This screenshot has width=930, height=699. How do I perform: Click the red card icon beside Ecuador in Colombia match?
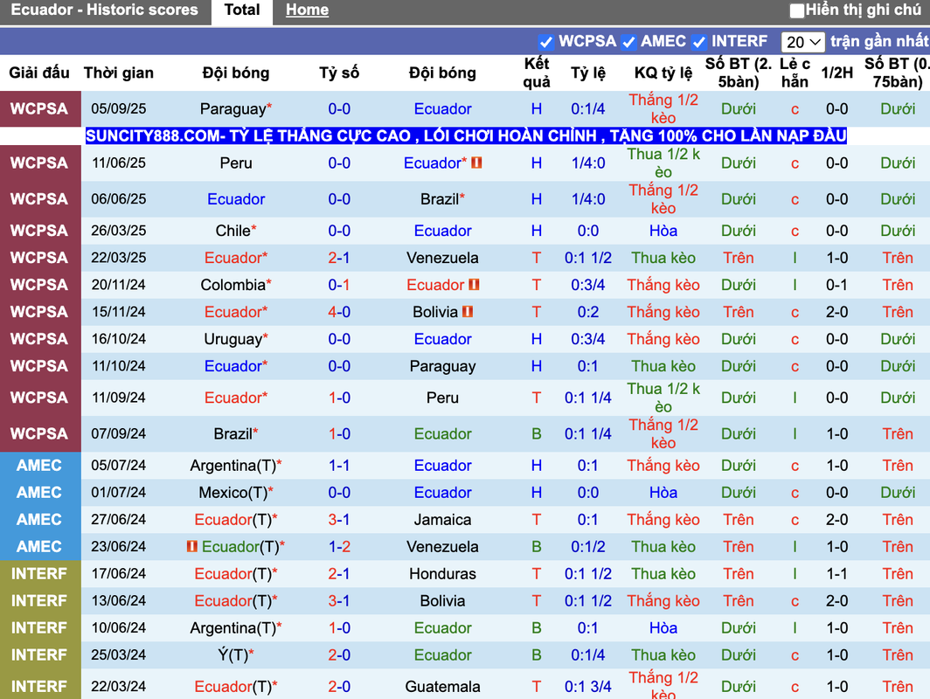tap(474, 285)
